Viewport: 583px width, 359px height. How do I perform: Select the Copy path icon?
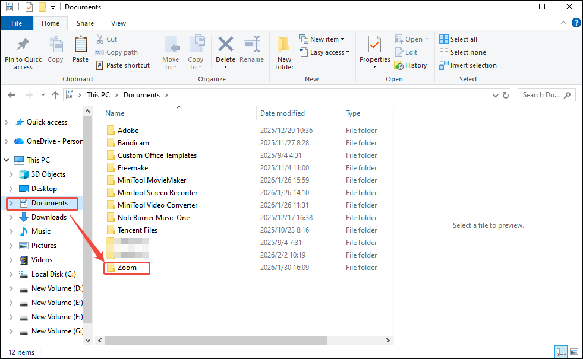click(100, 52)
